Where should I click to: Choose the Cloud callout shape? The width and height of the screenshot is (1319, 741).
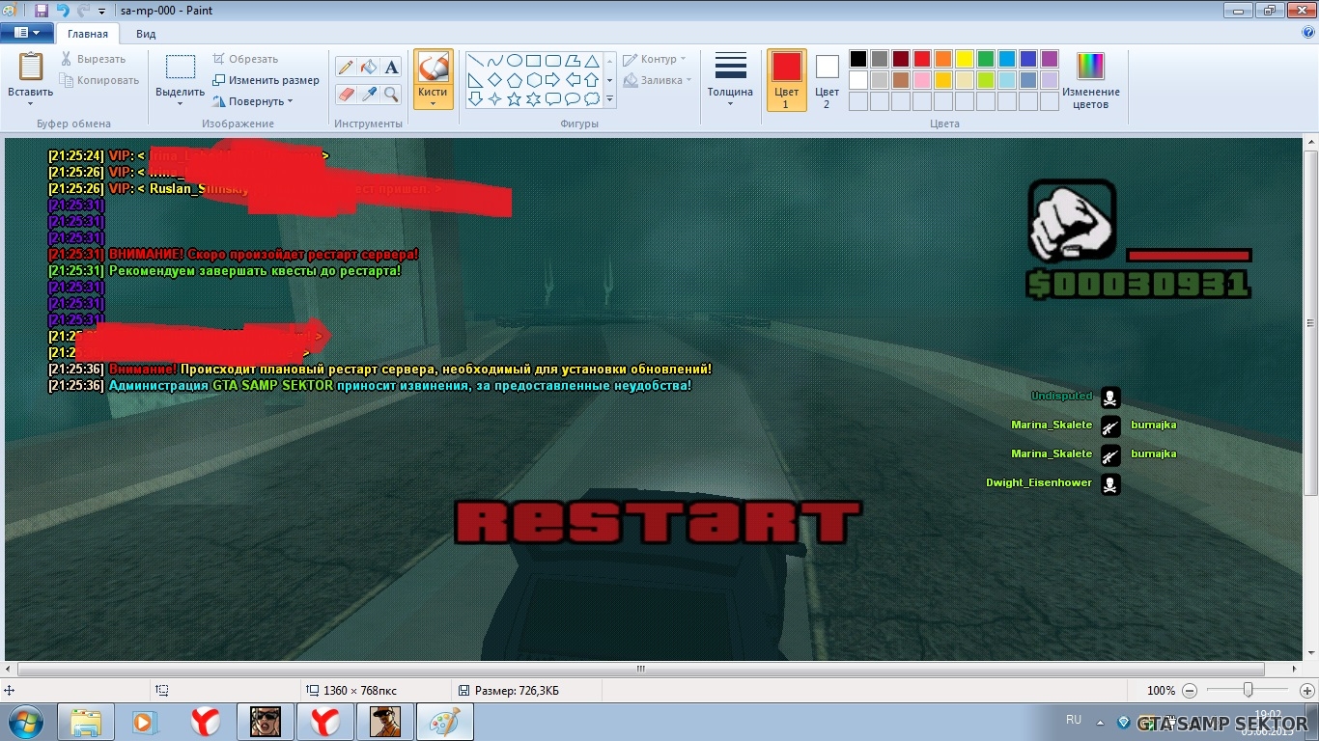pos(592,98)
